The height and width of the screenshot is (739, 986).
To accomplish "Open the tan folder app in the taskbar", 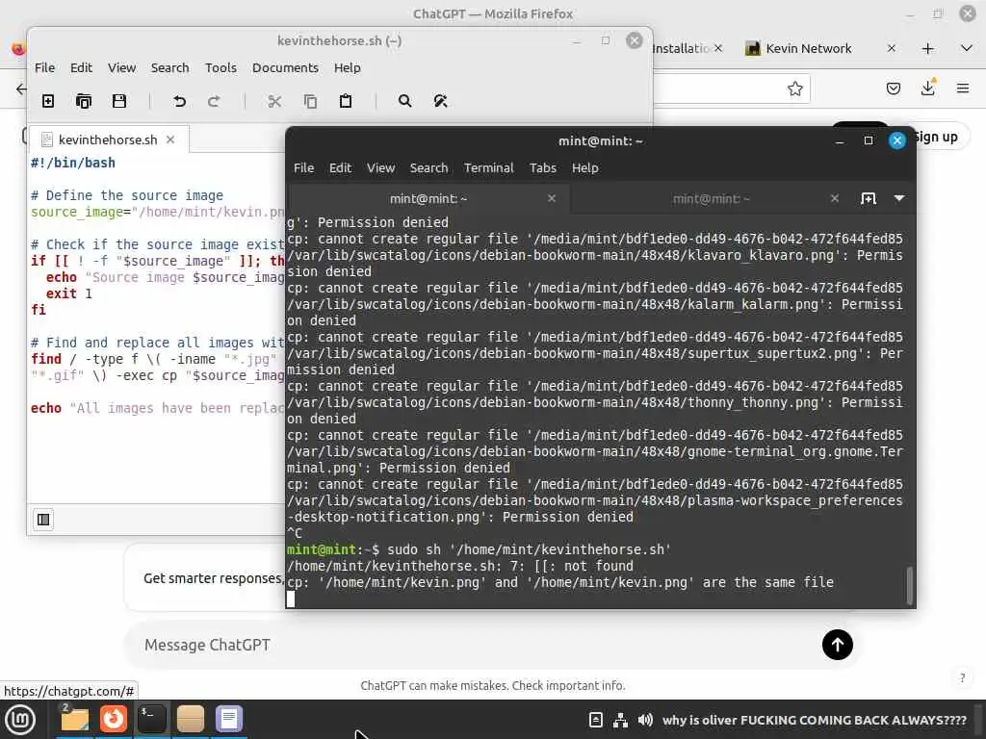I will [x=190, y=719].
